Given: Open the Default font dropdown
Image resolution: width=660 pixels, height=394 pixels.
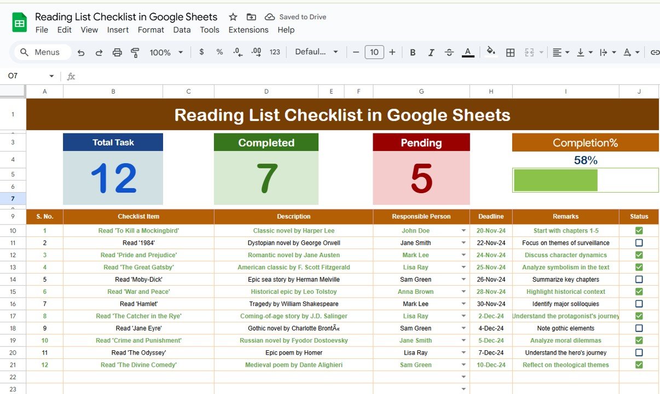Looking at the screenshot, I should click(316, 52).
